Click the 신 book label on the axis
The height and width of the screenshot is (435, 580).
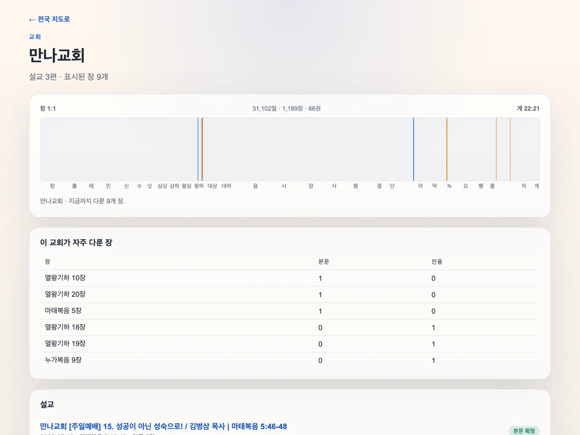pyautogui.click(x=126, y=186)
